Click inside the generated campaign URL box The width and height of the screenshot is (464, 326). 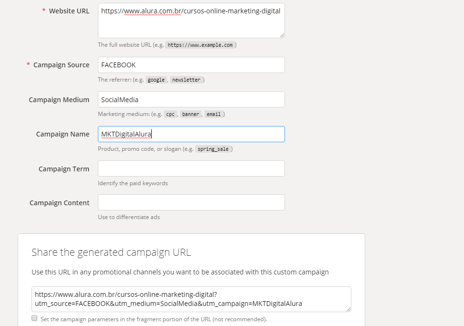[191, 299]
